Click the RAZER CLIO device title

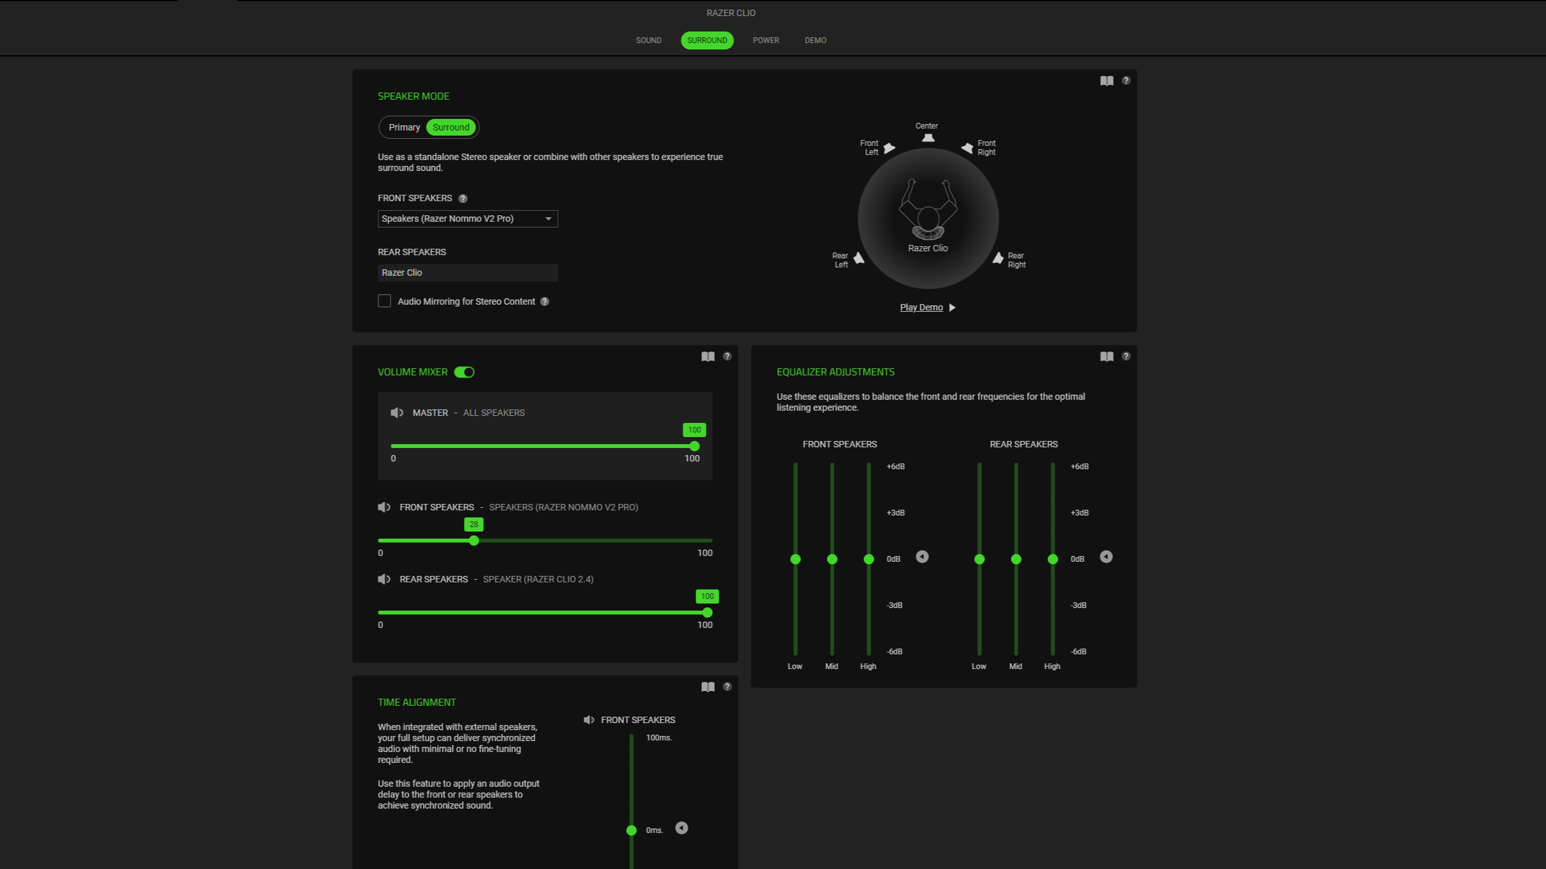[x=731, y=13]
